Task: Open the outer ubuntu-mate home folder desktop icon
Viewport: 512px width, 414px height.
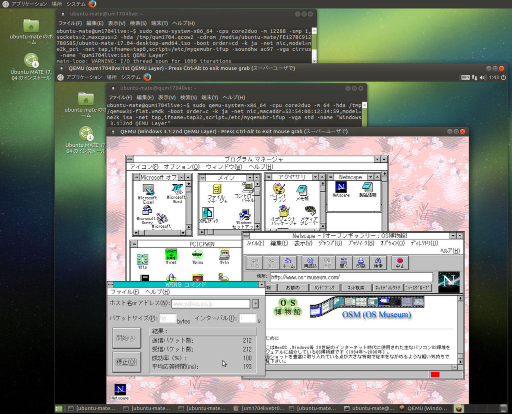Action: (31, 32)
